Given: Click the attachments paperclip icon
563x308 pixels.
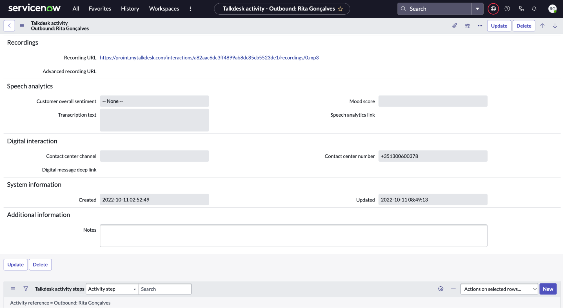Looking at the screenshot, I should coord(455,26).
